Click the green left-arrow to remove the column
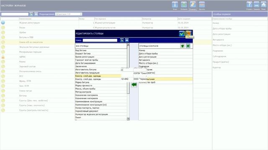Screen dimensions: 268x150 [134, 85]
